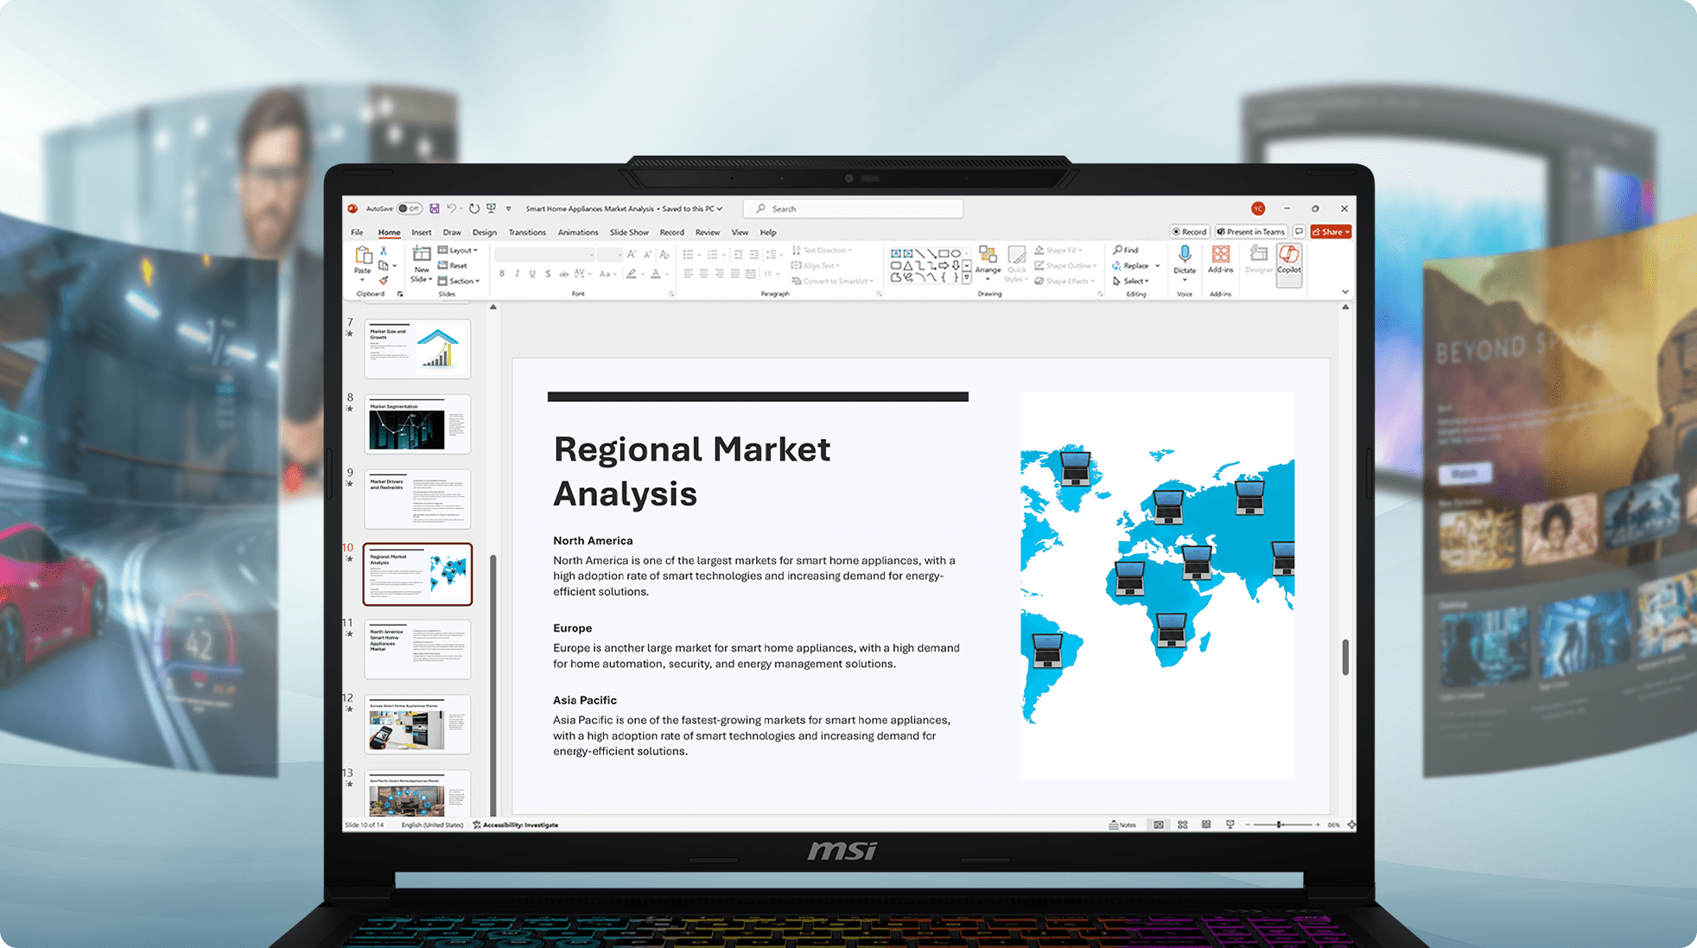
Task: Click the Paste clipboard icon
Action: point(363,256)
